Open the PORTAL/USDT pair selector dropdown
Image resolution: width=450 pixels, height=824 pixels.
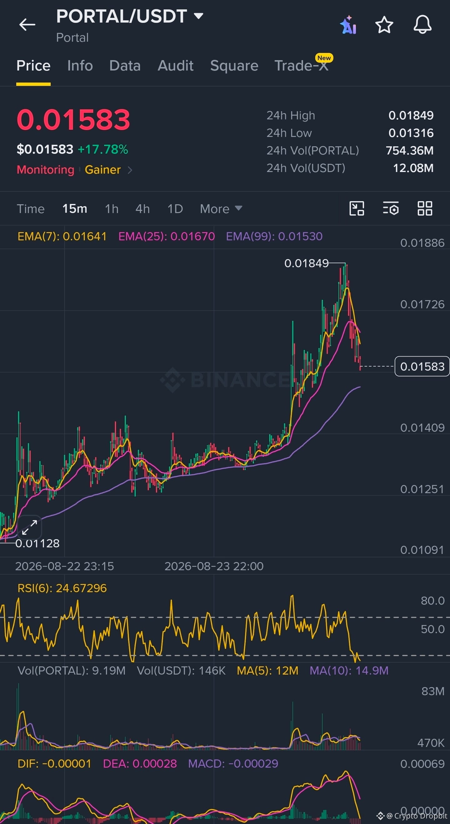(x=199, y=16)
